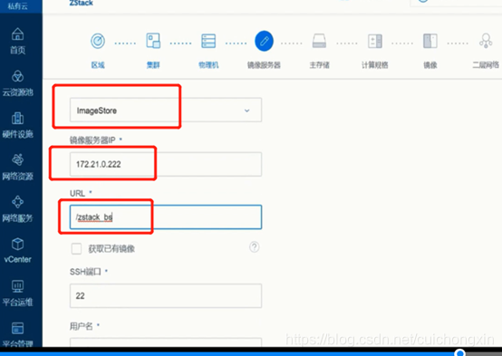This screenshot has width=502, height=356.
Task: Go to the 二层网络 L2 network step icon
Action: pyautogui.click(x=486, y=41)
